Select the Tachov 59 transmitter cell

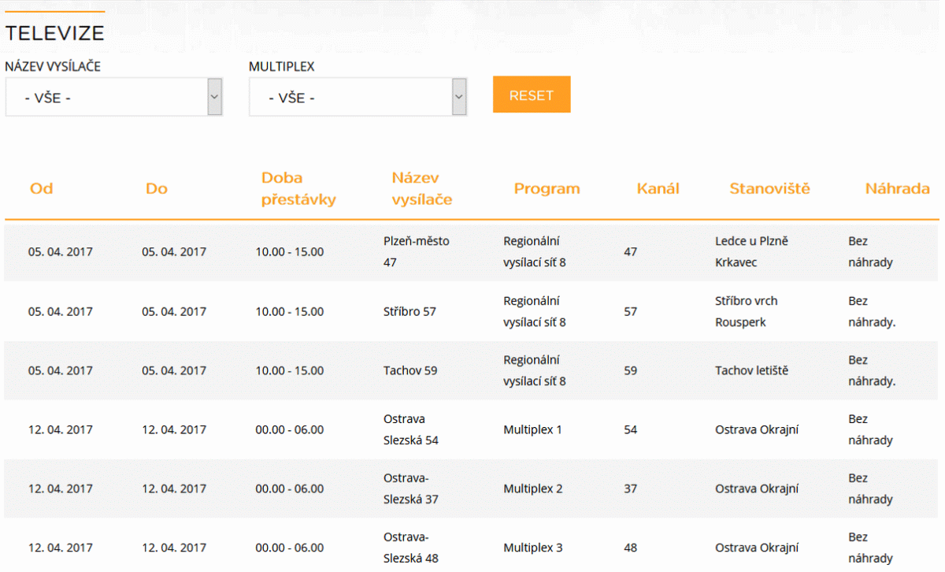click(x=410, y=370)
